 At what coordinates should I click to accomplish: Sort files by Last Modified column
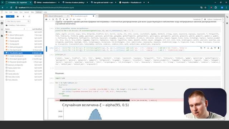click(x=37, y=29)
